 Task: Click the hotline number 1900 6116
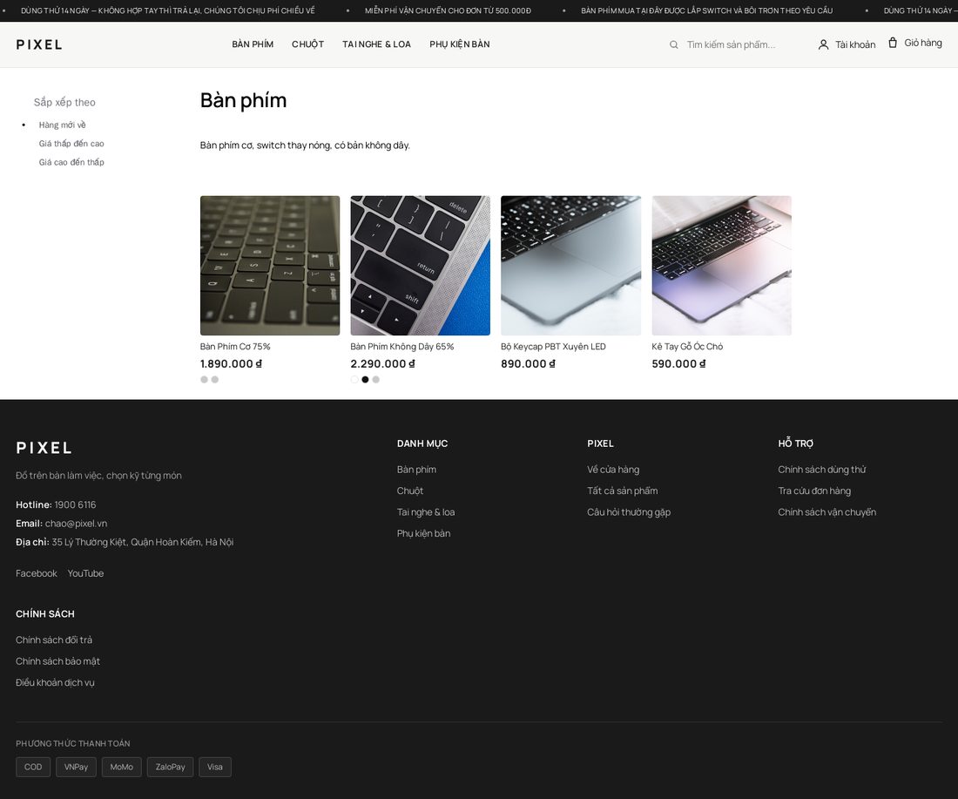point(75,505)
